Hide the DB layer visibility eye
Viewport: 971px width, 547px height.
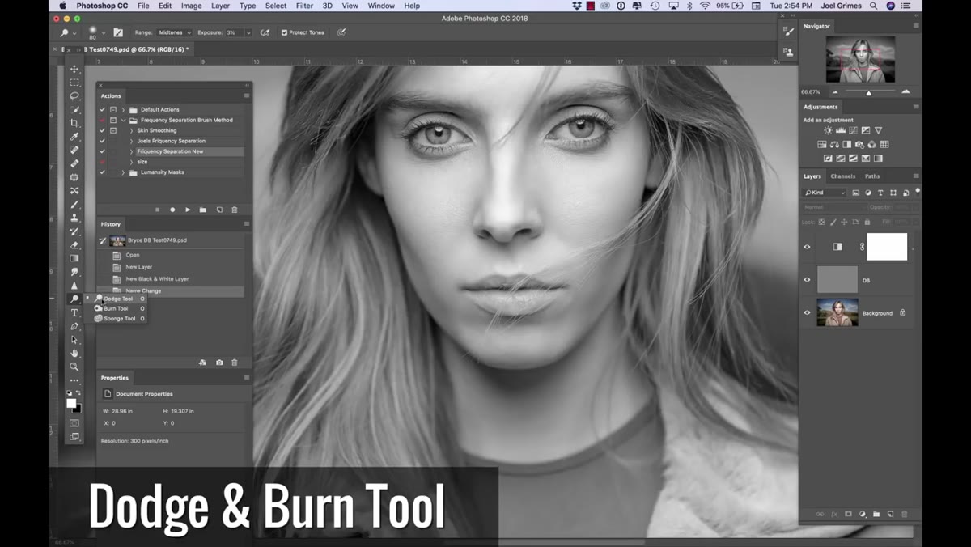[x=807, y=280]
